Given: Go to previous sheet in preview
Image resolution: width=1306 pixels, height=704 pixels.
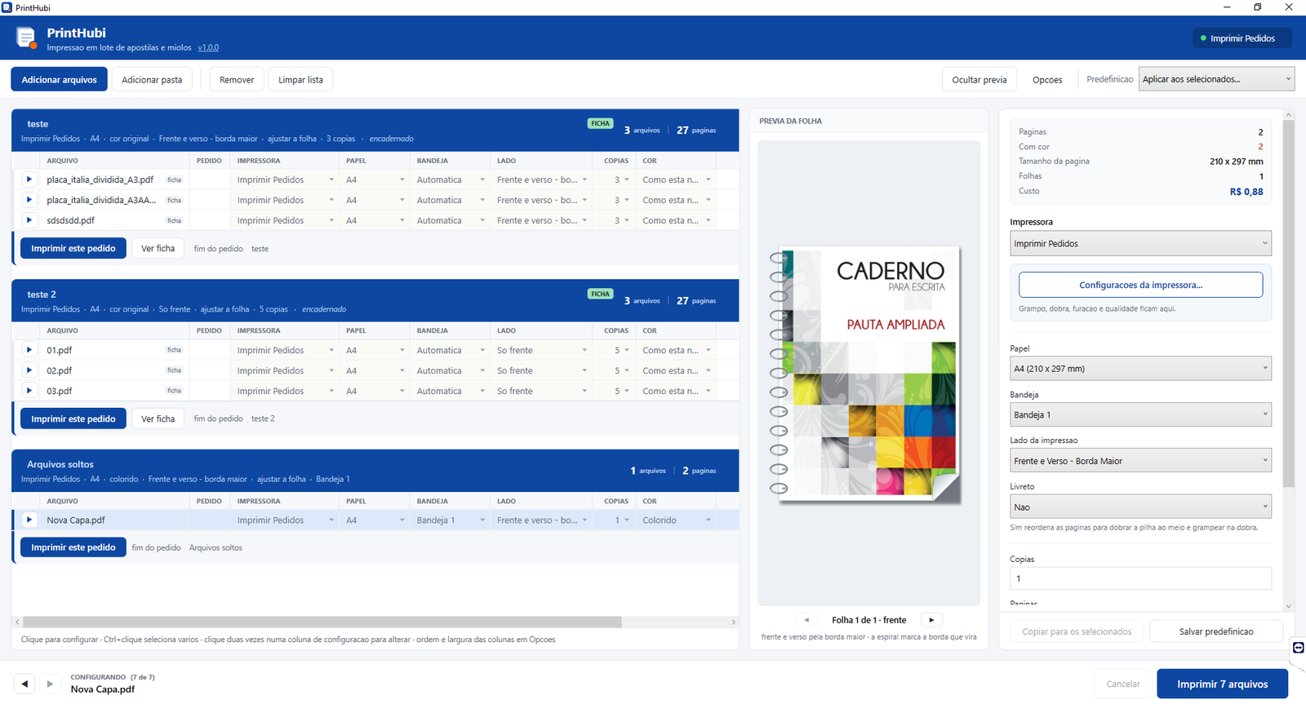Looking at the screenshot, I should point(806,620).
